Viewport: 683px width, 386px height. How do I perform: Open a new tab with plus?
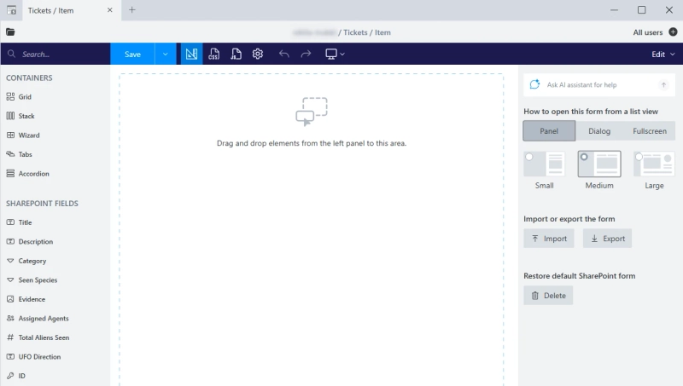[x=132, y=9]
